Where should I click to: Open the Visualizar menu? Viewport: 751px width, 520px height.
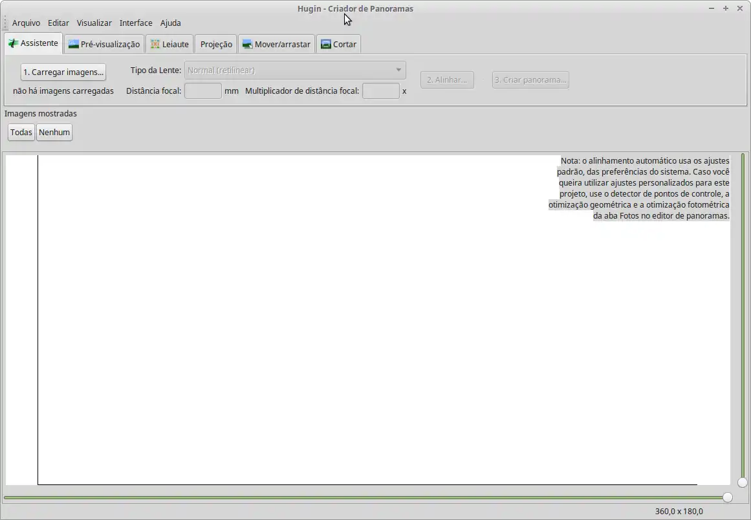94,23
